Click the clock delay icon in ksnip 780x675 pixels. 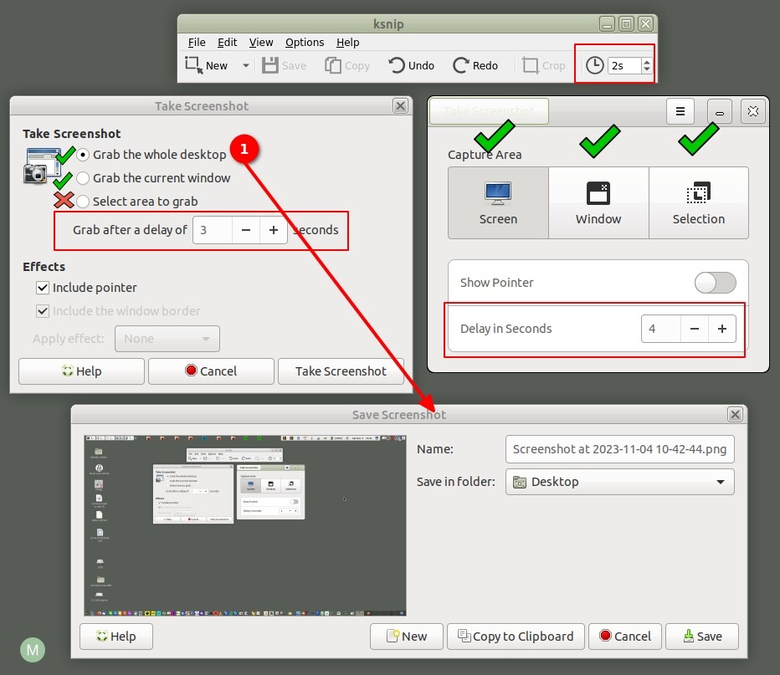tap(594, 65)
